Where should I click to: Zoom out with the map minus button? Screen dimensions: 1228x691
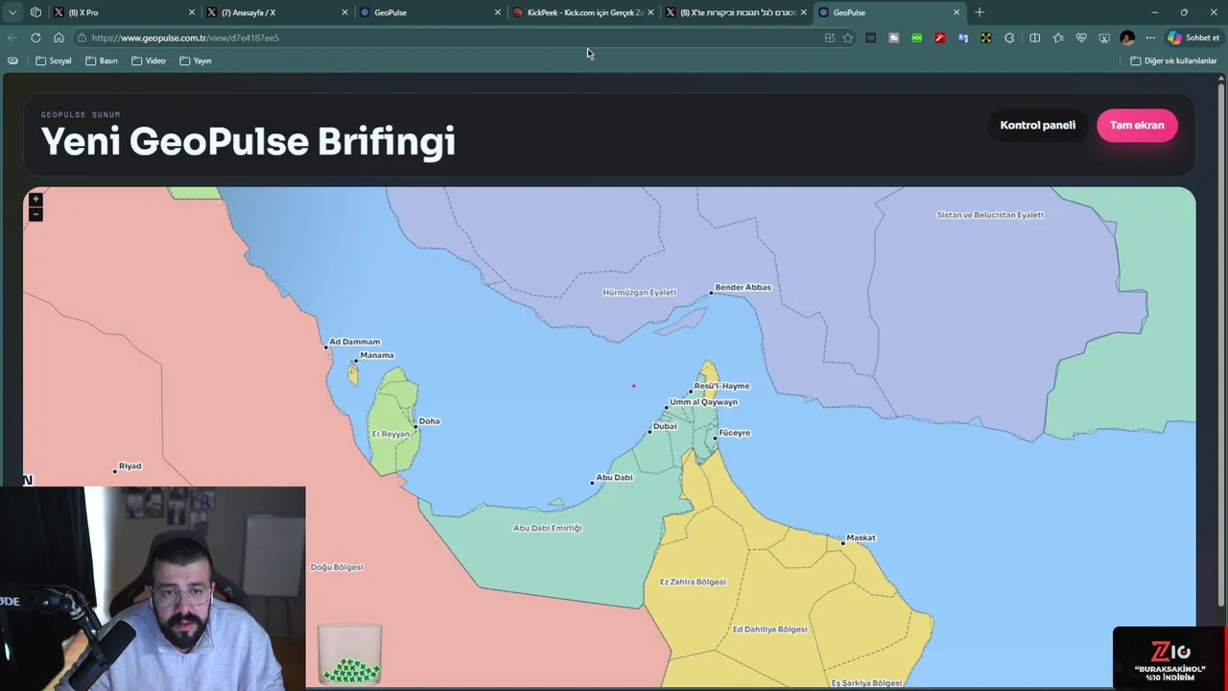[x=35, y=214]
